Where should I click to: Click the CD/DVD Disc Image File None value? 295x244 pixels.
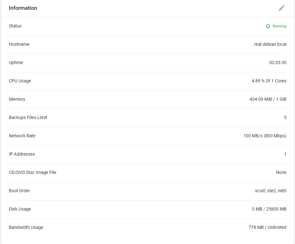click(281, 172)
